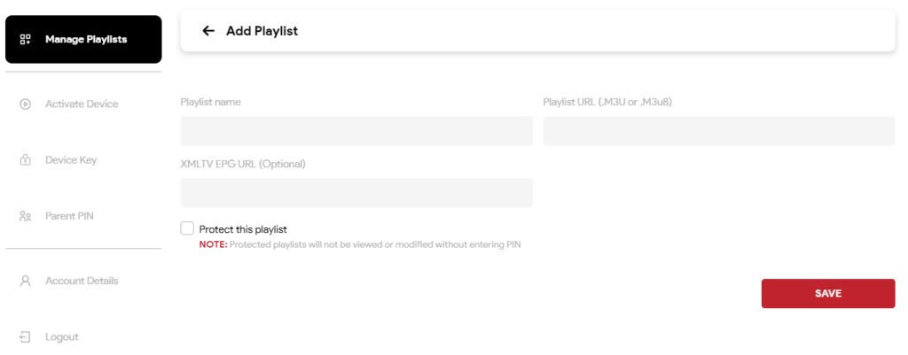Click the Activate Device play-circle icon
This screenshot has height=355, width=908.
[26, 104]
